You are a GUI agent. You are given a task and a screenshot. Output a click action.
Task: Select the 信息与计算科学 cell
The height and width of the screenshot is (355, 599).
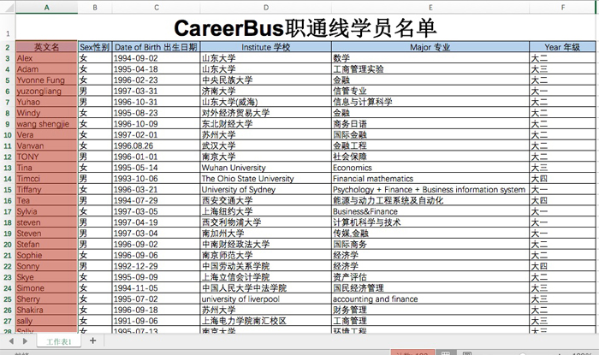tap(430, 102)
